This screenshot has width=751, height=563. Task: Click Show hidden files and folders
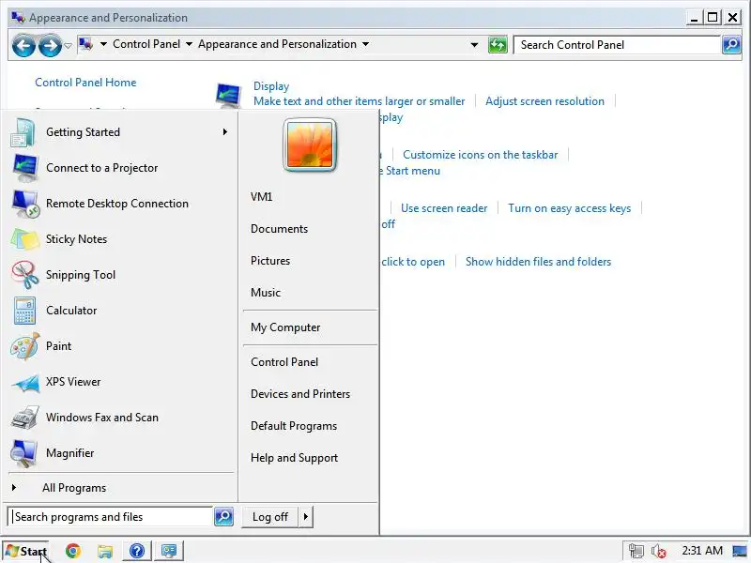click(x=538, y=262)
